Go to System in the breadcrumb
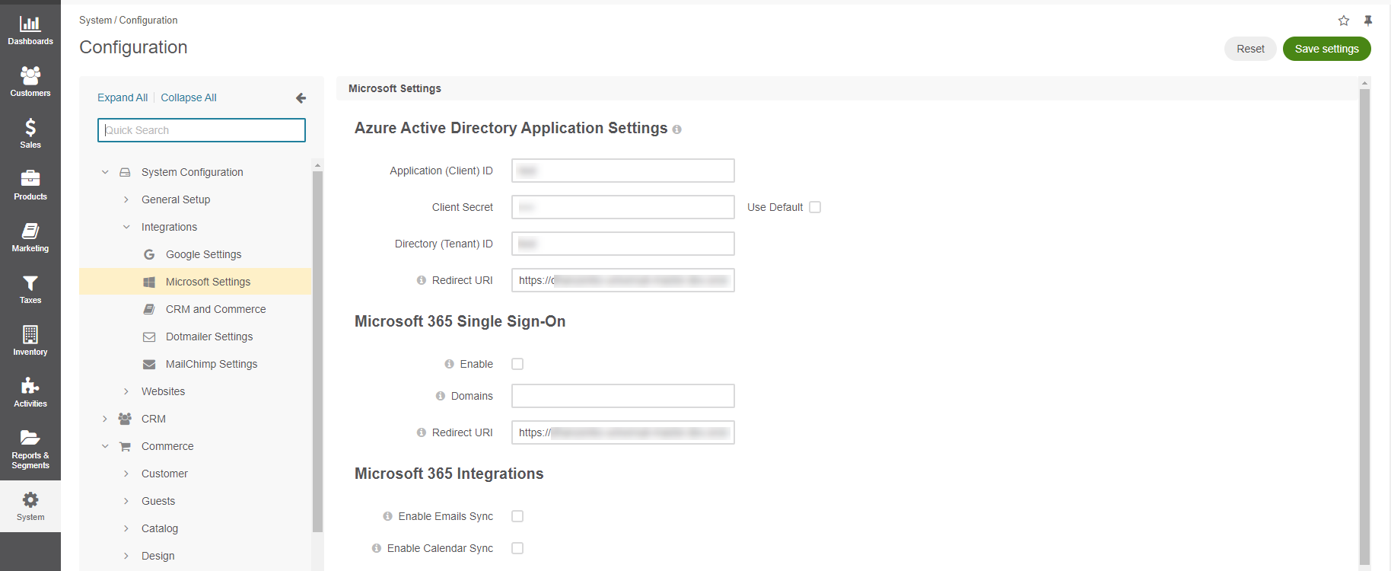1391x571 pixels. tap(95, 21)
